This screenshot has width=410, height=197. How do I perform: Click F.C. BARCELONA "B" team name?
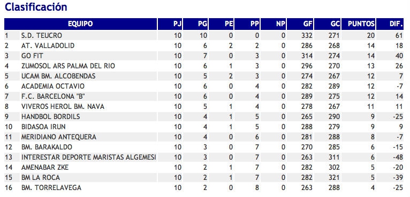pos(54,97)
